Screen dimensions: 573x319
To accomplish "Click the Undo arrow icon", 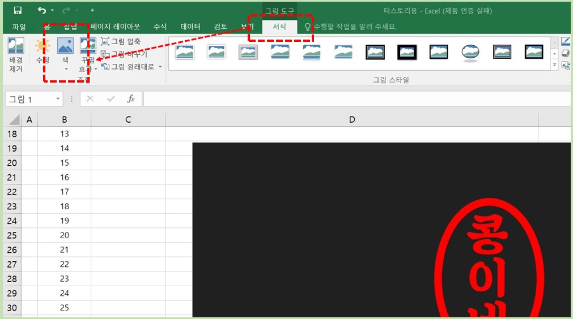I will tap(42, 10).
